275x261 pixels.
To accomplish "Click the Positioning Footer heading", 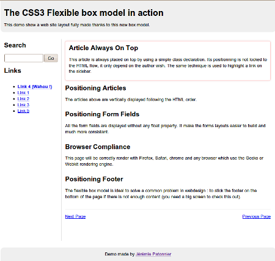I will tap(94, 179).
